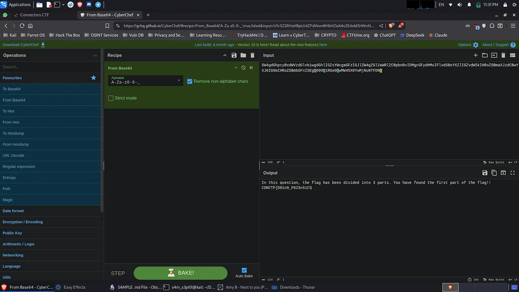Reset the pane layout
Image resolution: width=519 pixels, height=292 pixels.
pos(513,55)
